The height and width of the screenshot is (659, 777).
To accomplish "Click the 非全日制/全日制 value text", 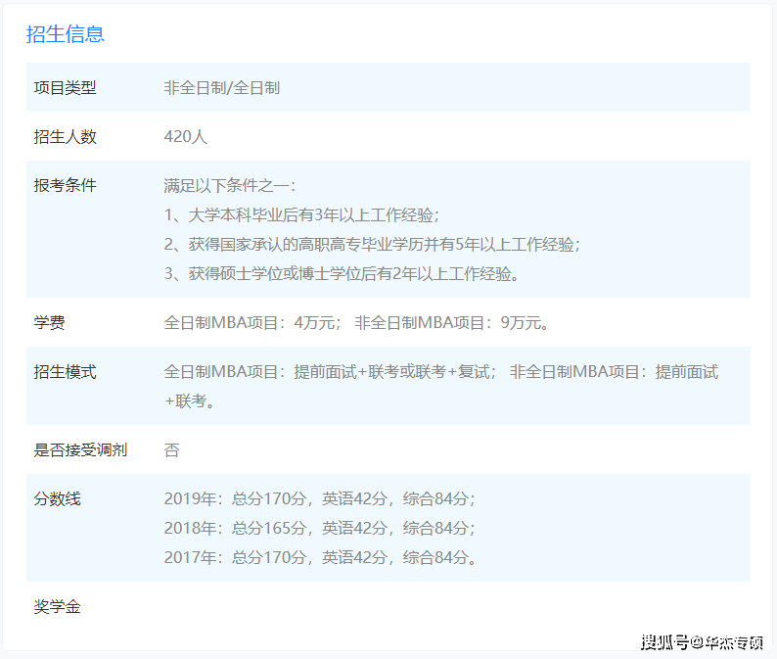I will tap(221, 88).
